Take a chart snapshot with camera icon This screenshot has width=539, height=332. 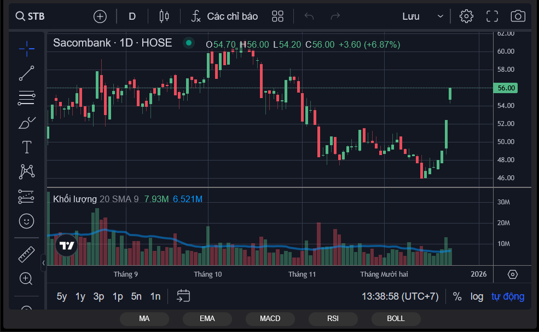[x=518, y=16]
